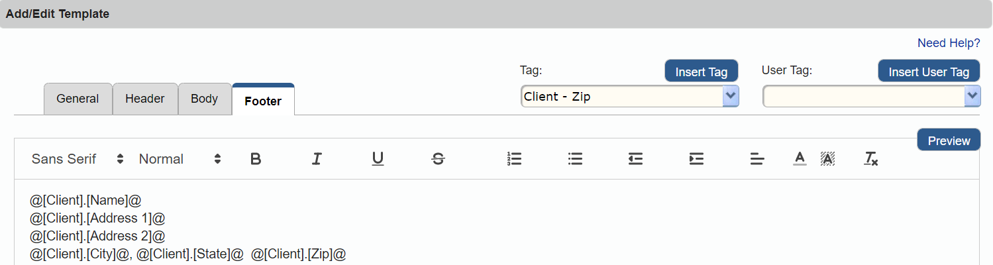The width and height of the screenshot is (993, 265).
Task: Pick a text font color
Action: [x=800, y=159]
